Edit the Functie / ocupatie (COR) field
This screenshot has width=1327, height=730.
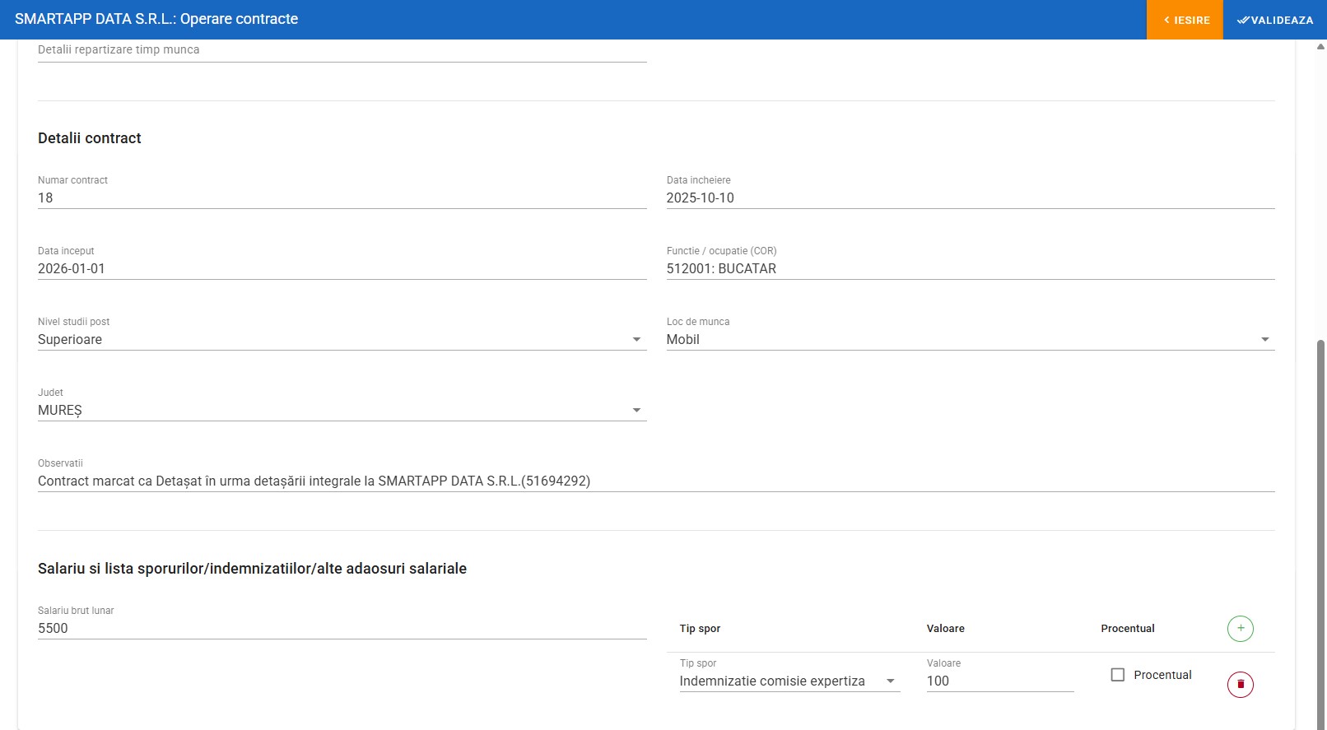pyautogui.click(x=970, y=269)
